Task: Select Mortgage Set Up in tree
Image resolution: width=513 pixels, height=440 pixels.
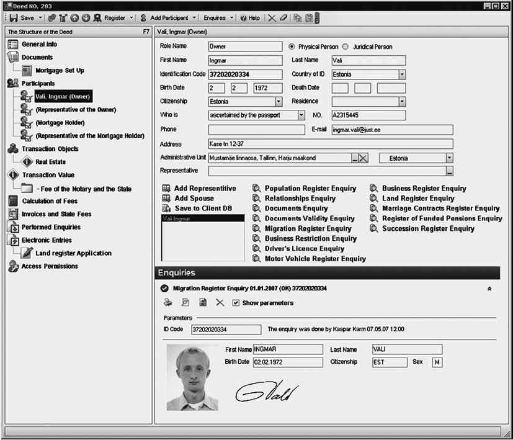Action: tap(60, 70)
